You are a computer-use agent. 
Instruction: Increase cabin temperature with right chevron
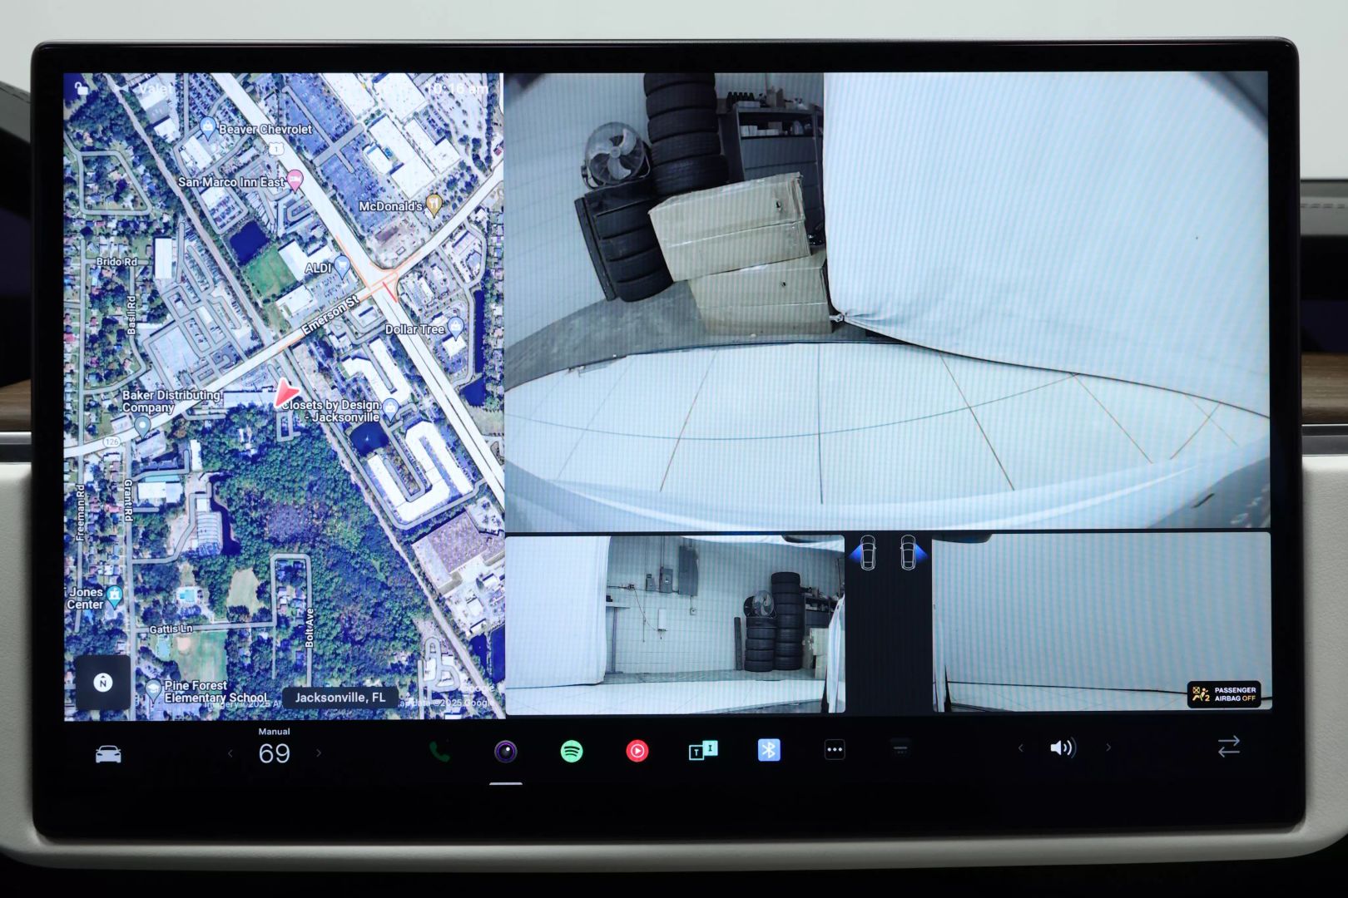pyautogui.click(x=319, y=753)
